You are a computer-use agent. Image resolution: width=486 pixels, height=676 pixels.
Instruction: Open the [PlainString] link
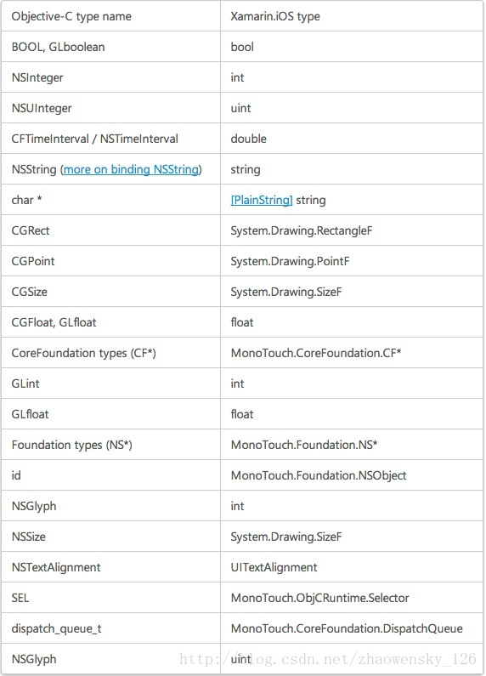click(x=262, y=200)
